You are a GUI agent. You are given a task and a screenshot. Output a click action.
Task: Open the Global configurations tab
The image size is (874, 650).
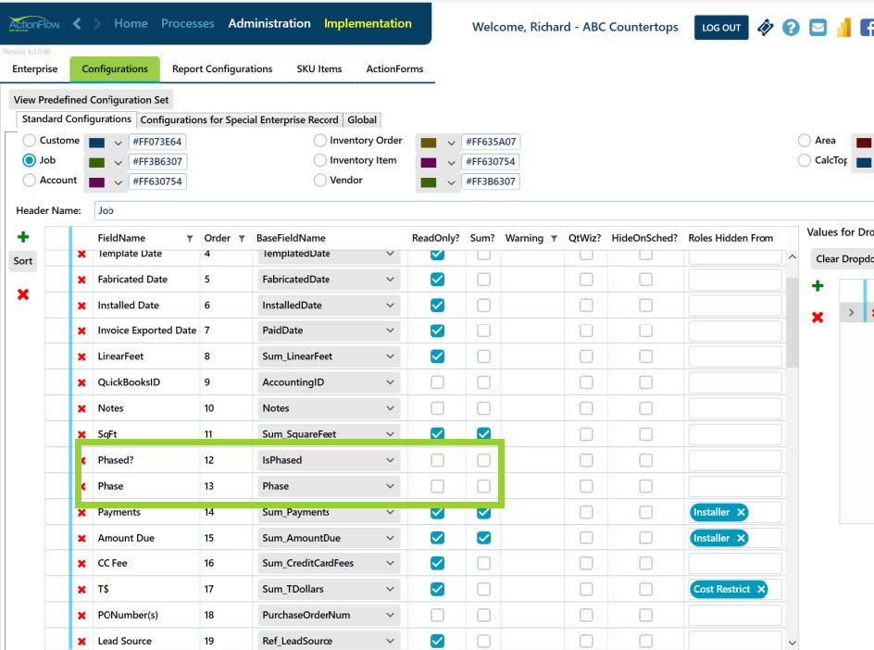pyautogui.click(x=362, y=119)
